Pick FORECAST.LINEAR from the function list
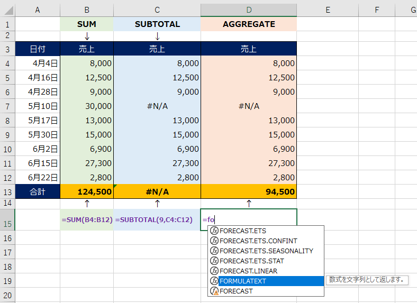This screenshot has width=417, height=303. 248,271
